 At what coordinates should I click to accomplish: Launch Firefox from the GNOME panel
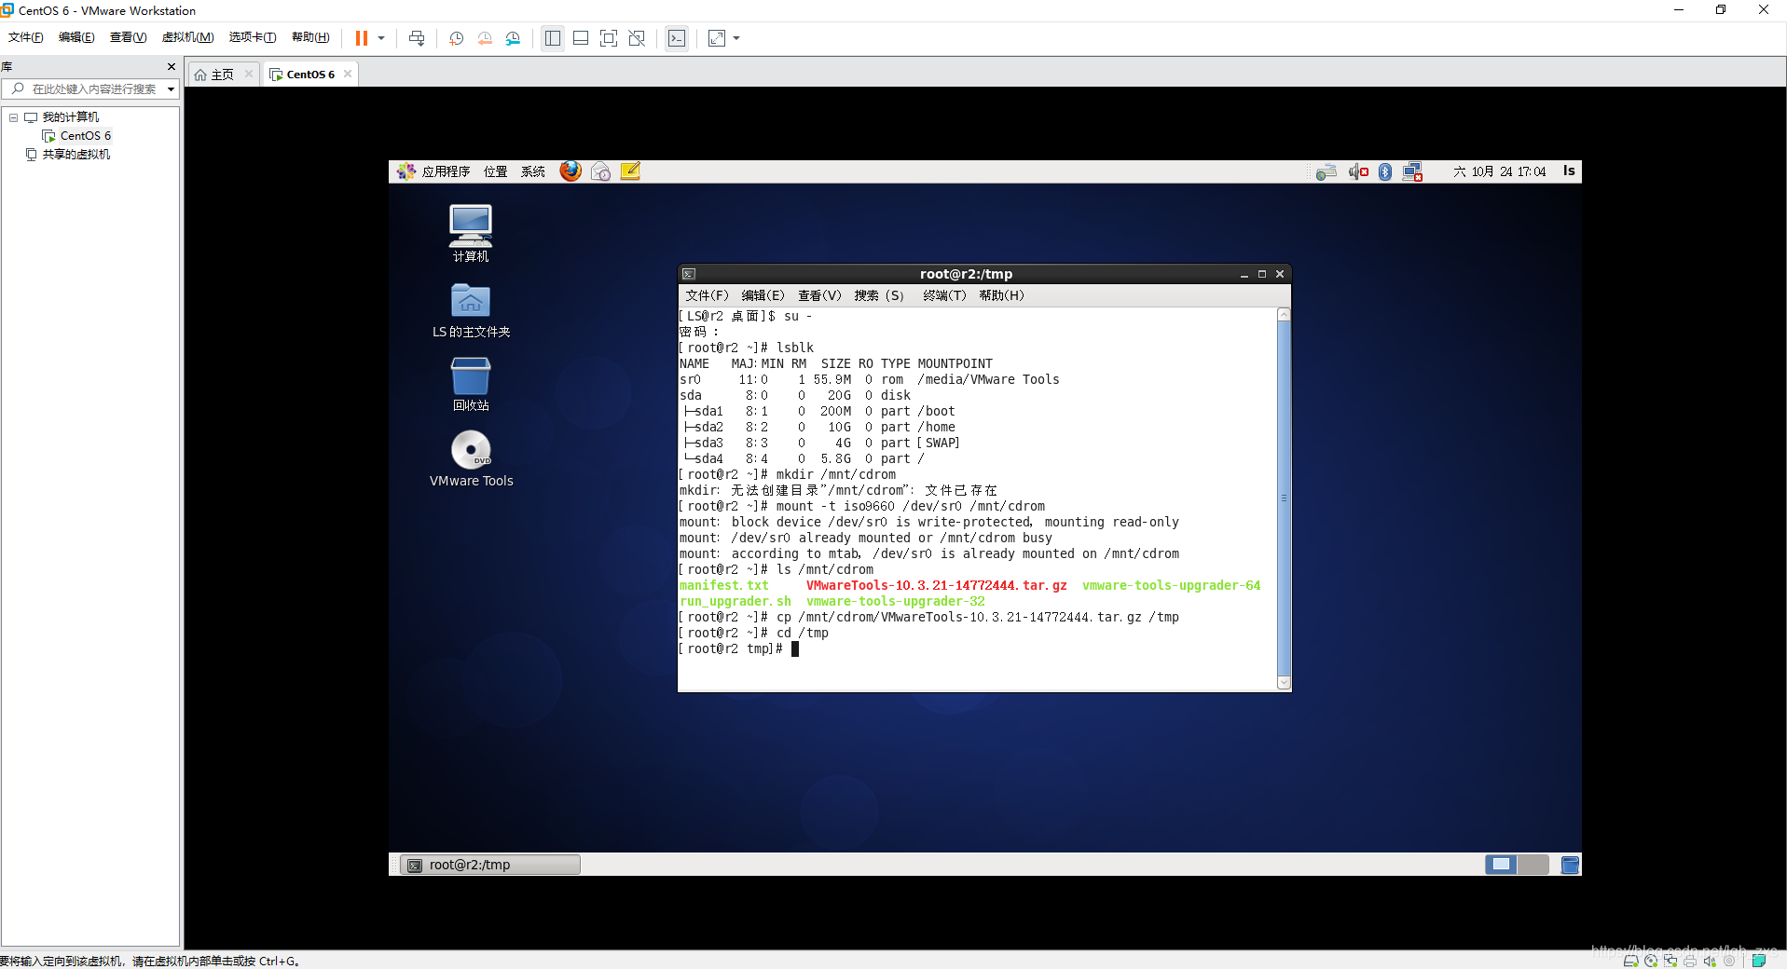(570, 171)
